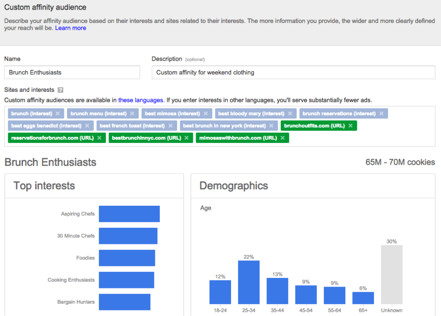Remove the brunch (interest) tag
Viewport: 441px width, 316px height.
point(57,113)
